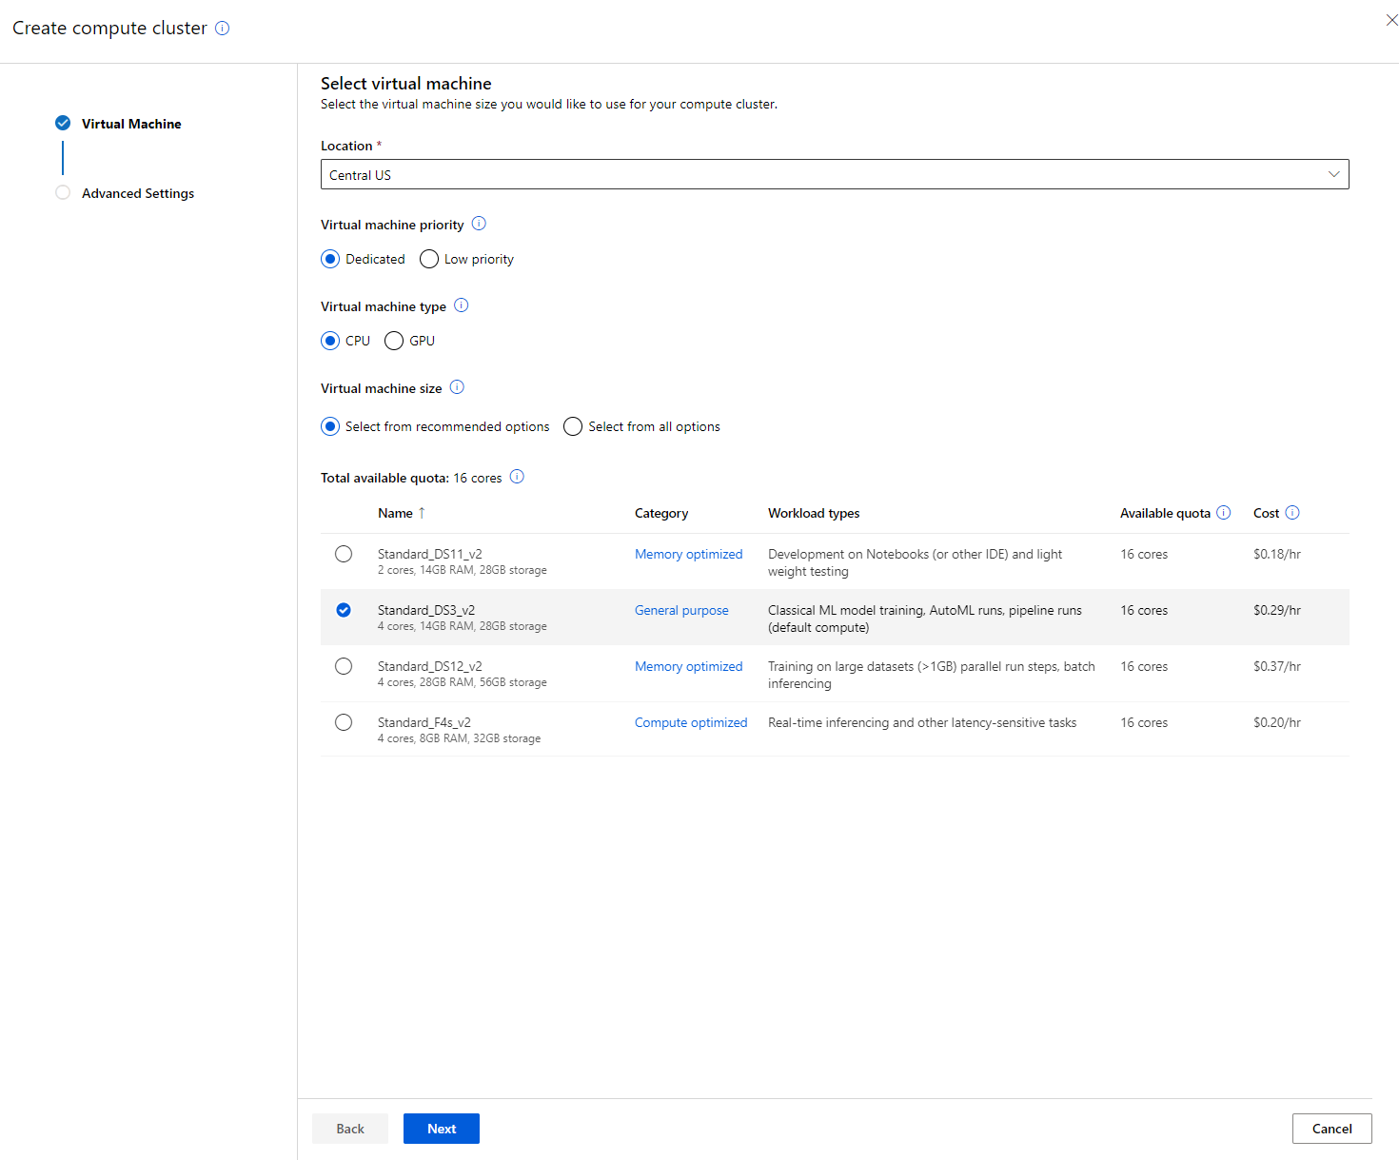This screenshot has height=1160, width=1399.
Task: Choose GPU as virtual machine type
Action: (394, 341)
